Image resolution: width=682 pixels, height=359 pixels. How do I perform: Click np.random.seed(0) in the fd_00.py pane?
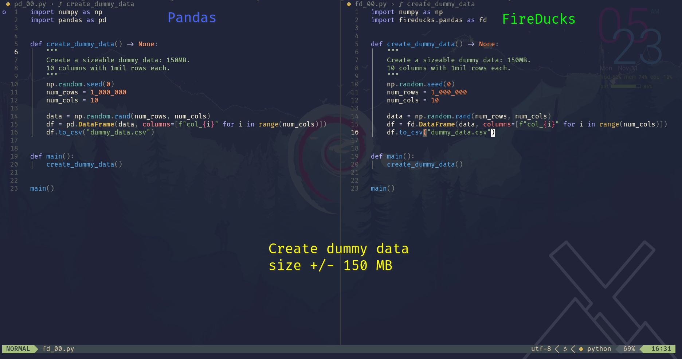click(421, 84)
